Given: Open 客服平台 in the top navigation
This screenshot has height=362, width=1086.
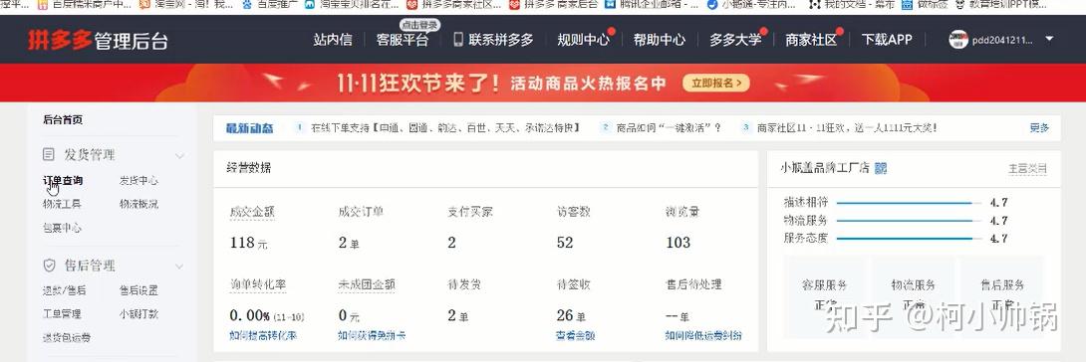Looking at the screenshot, I should [403, 40].
